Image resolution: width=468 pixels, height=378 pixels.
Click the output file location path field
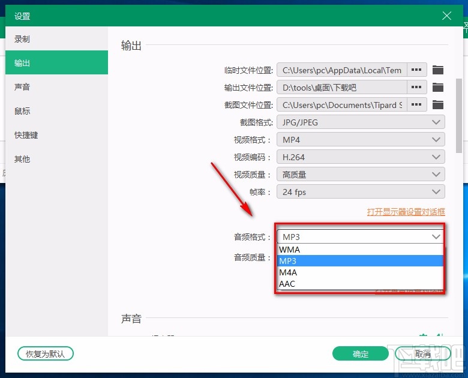point(342,87)
